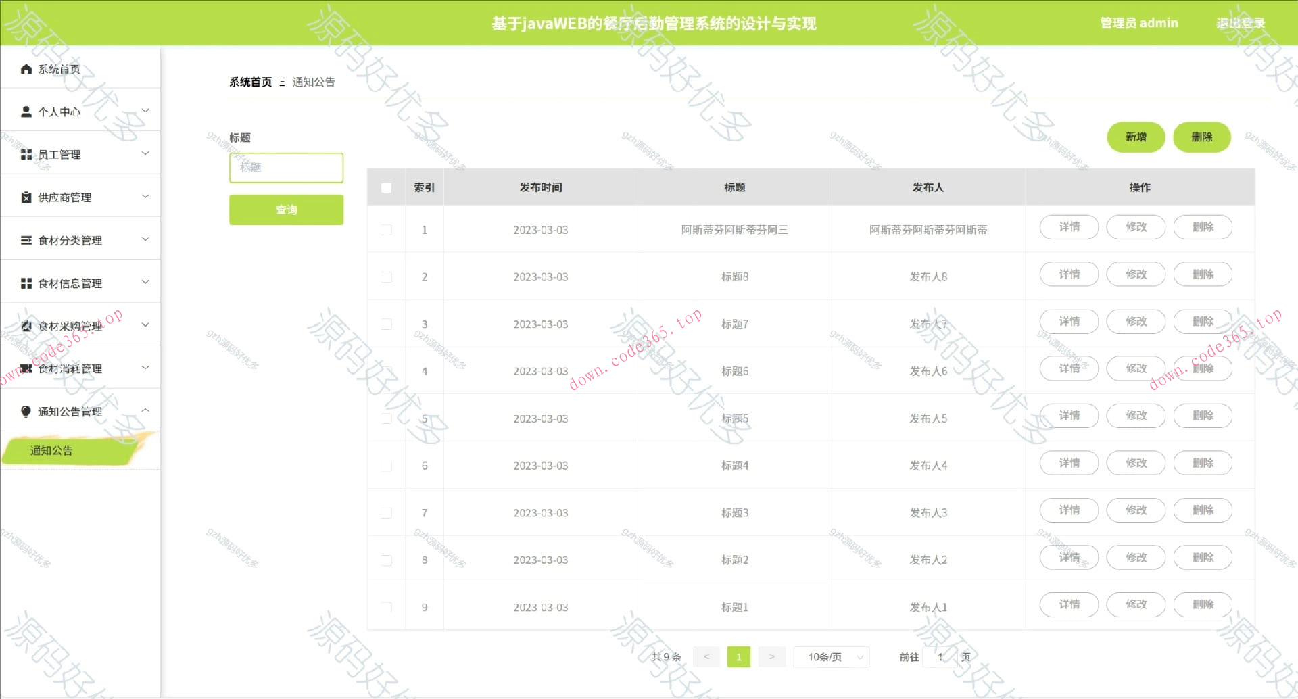1298x699 pixels.
Task: Check the select-all checkbox in table header
Action: [x=386, y=187]
